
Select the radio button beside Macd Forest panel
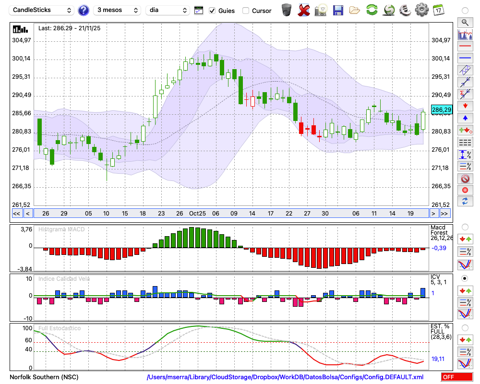tap(465, 227)
